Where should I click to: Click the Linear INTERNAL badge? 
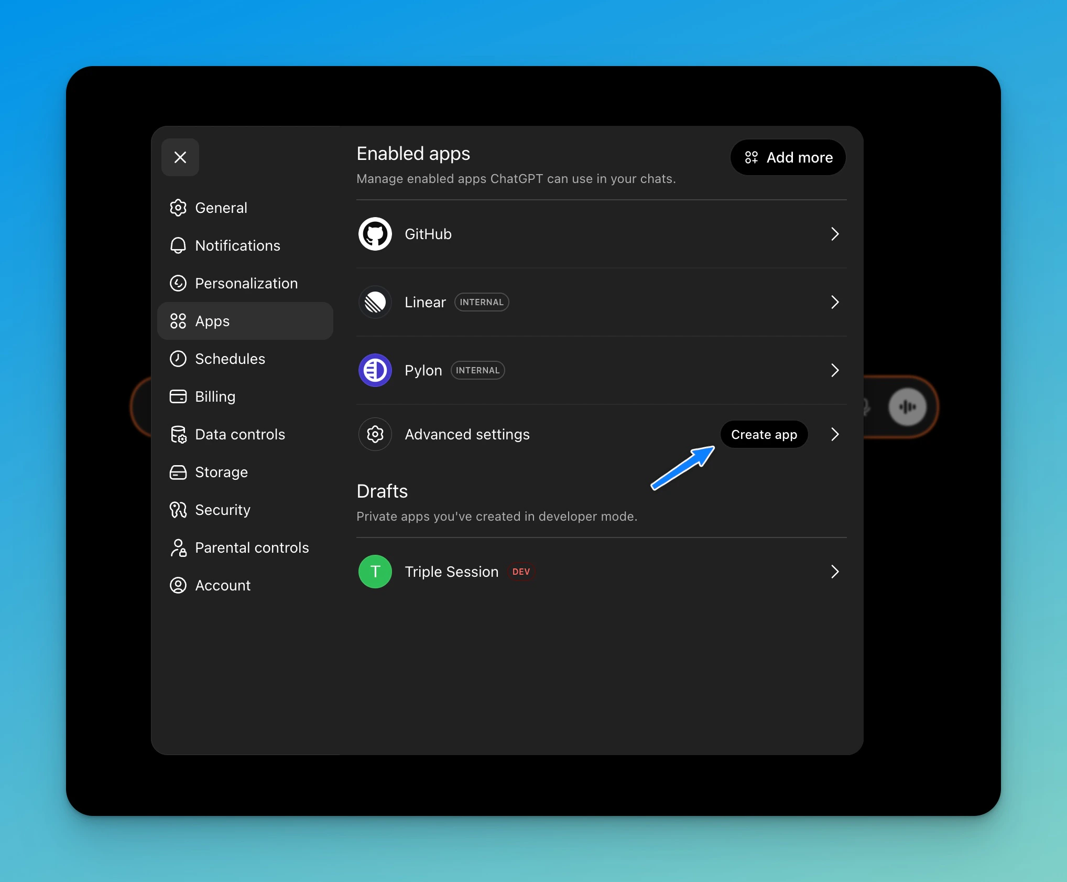tap(482, 302)
